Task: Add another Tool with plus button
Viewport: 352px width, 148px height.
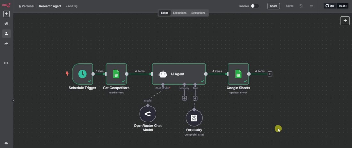Action: pyautogui.click(x=195, y=98)
